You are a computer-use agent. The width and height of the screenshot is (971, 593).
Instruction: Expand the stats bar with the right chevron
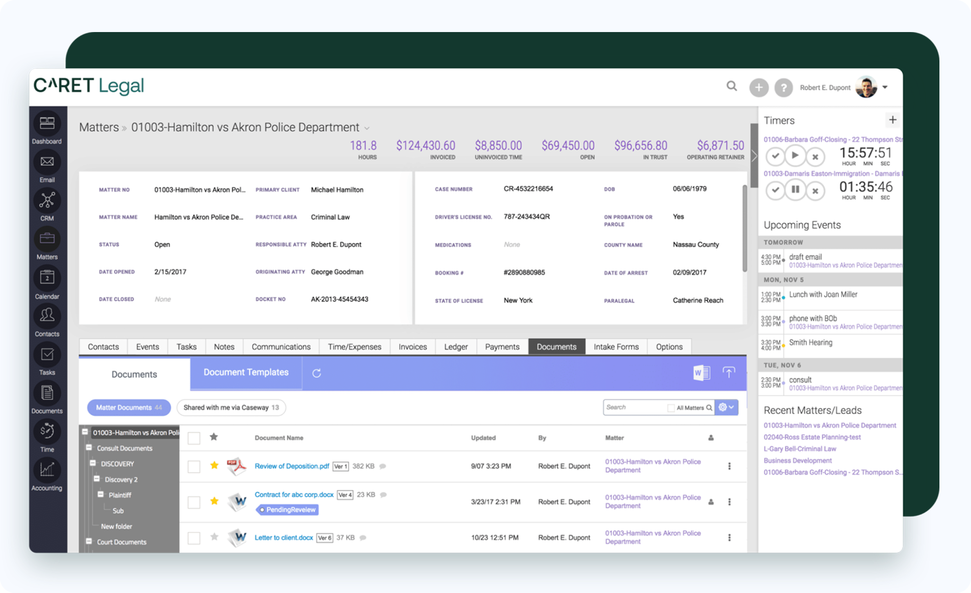754,156
